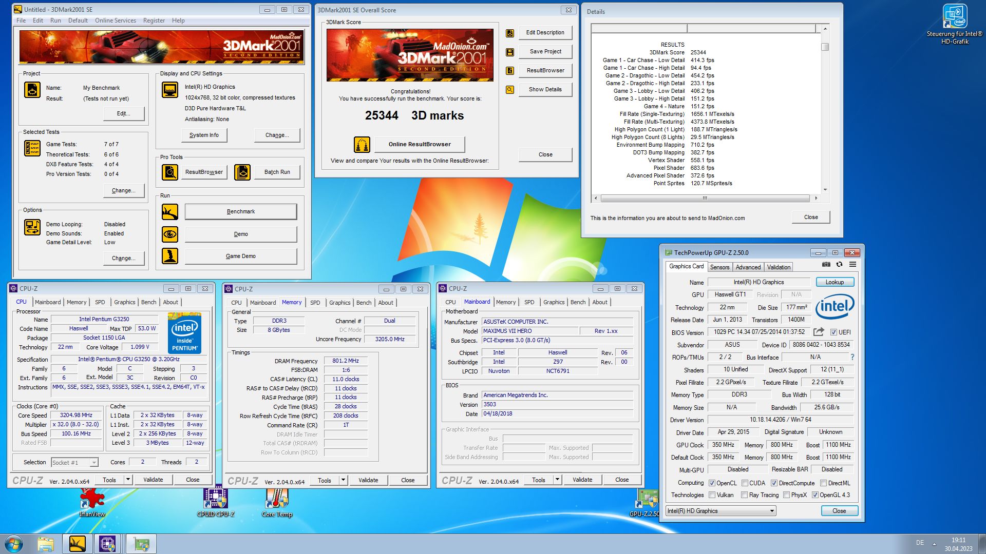Screen dimensions: 986x554
Task: Click the Bus Interface question mark icon
Action: pyautogui.click(x=852, y=357)
